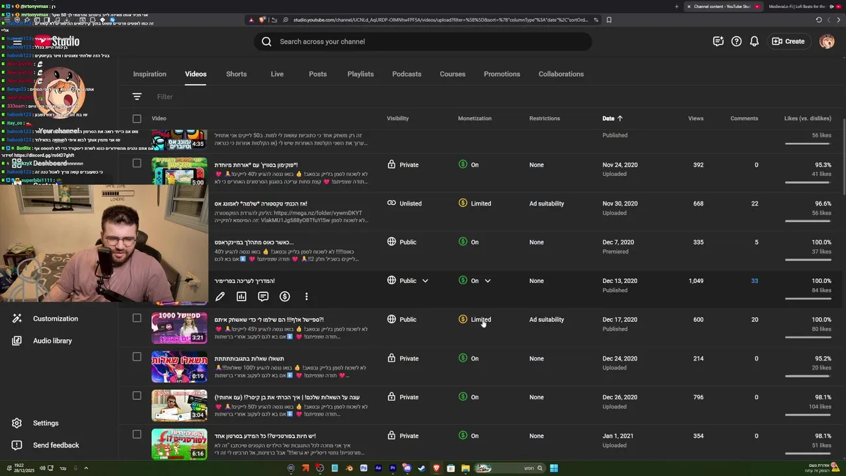Open the Posts tab
This screenshot has width=846, height=476.
[318, 74]
